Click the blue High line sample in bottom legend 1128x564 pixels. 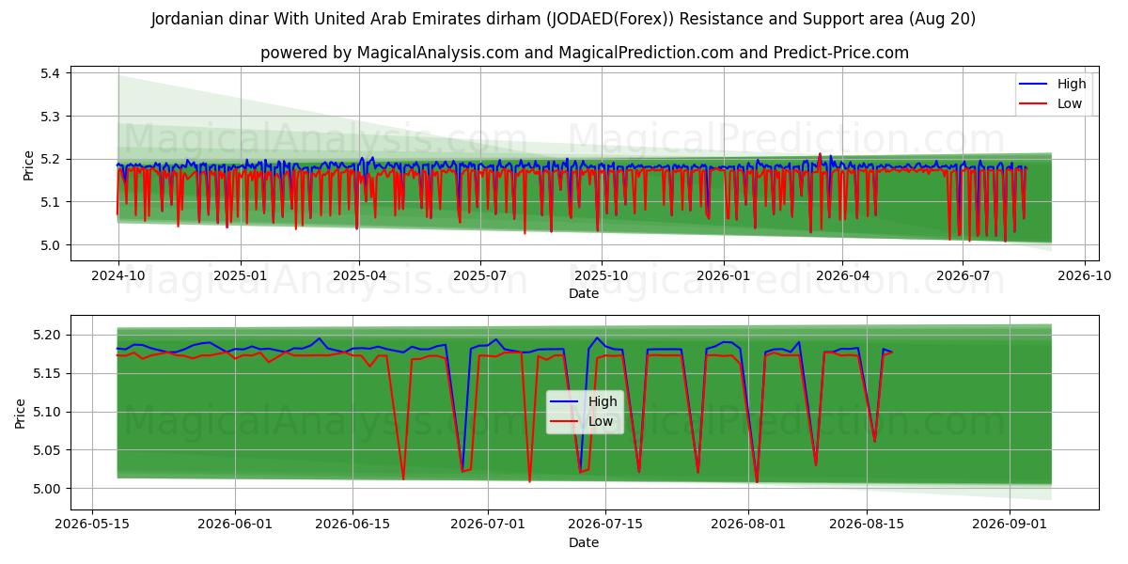click(x=566, y=401)
